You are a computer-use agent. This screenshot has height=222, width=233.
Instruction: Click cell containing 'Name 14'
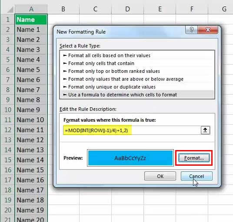[x=31, y=160]
